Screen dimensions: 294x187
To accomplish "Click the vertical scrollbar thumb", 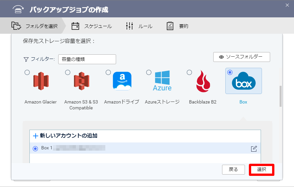I will click(281, 96).
